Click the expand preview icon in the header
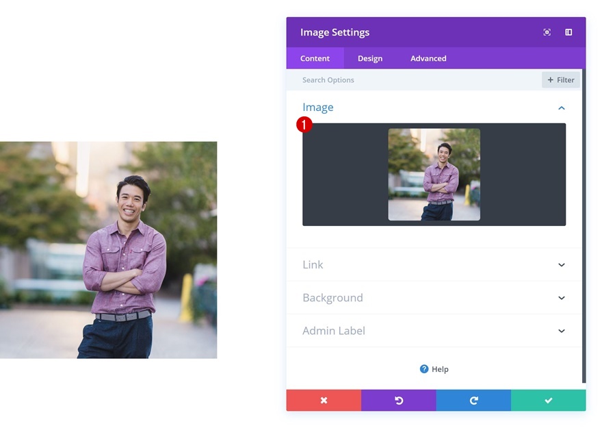The width and height of the screenshot is (602, 428). (x=546, y=32)
